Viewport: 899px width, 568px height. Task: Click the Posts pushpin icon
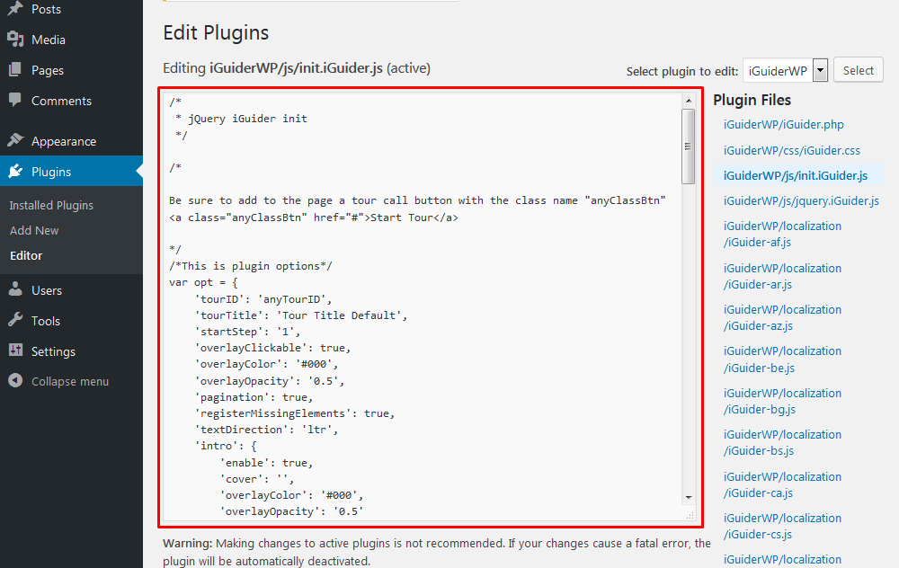pyautogui.click(x=15, y=9)
